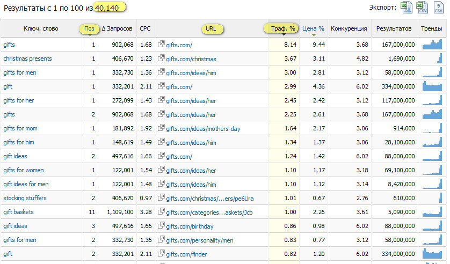Viewport: 450px width, 264px height.
Task: Sort by Траф. % column header
Action: coord(283,28)
